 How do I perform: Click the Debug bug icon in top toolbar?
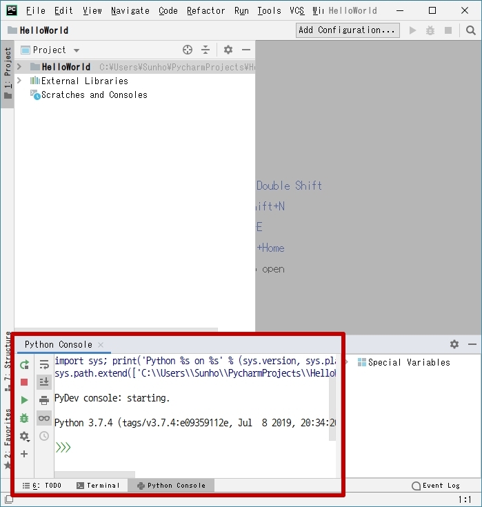click(430, 30)
